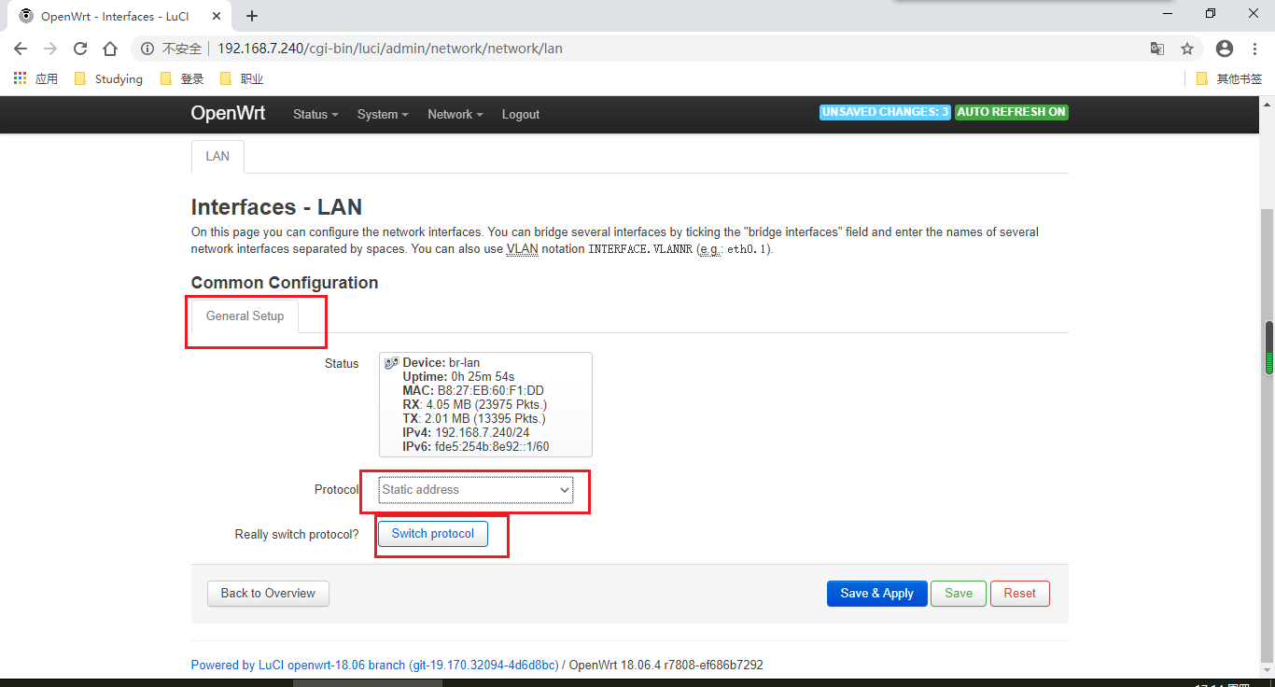The height and width of the screenshot is (687, 1275).
Task: Click Common Configuration heading
Action: point(285,283)
